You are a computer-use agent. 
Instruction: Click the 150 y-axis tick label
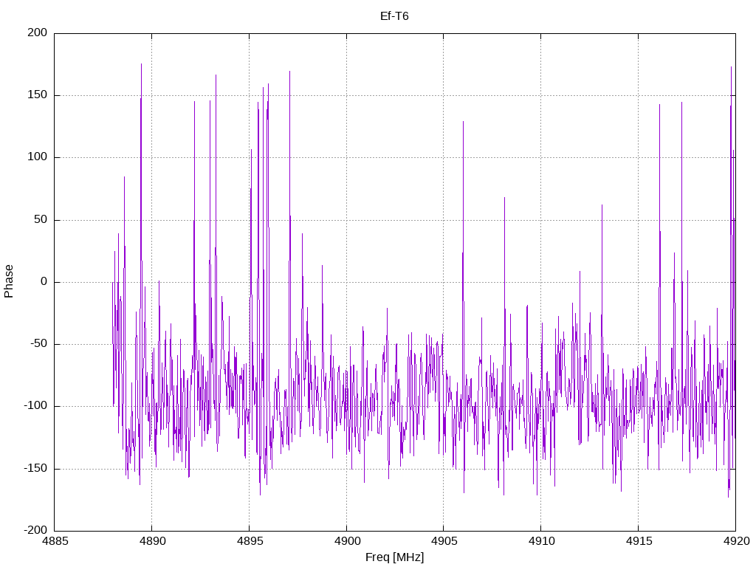click(38, 95)
